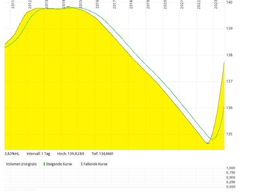Click the 2018 year label
Viewport: 258px width, 193px height.
pos(131,4)
